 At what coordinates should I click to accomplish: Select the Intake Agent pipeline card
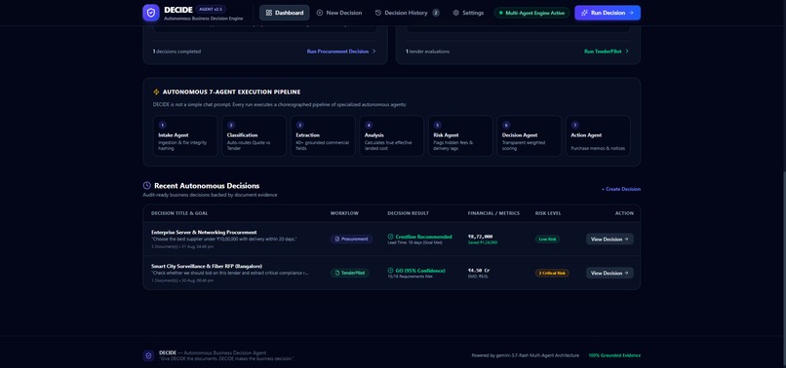[185, 136]
